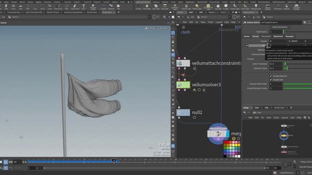
Task: Add an Environment Light from the shelf
Action: pyautogui.click(x=208, y=7)
